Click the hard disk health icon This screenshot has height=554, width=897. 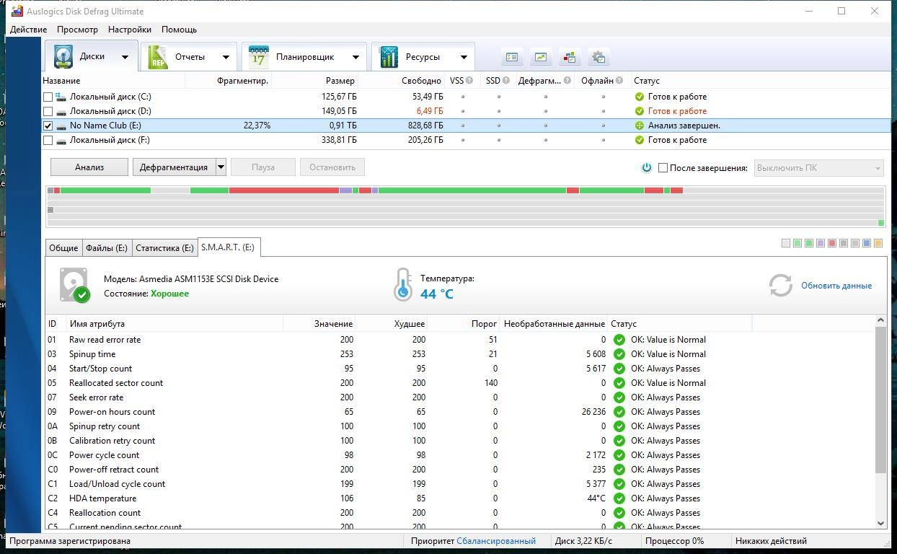pyautogui.click(x=74, y=286)
